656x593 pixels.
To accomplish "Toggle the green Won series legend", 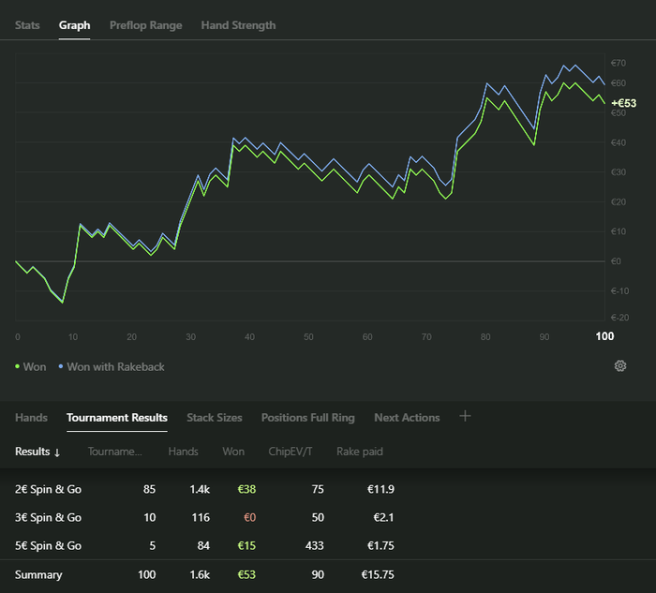I will [x=31, y=367].
